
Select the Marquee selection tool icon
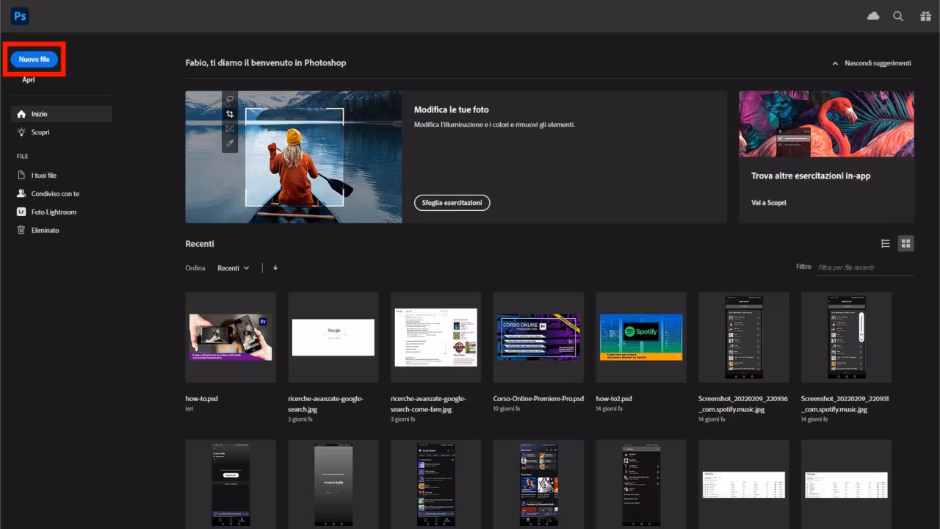point(230,129)
